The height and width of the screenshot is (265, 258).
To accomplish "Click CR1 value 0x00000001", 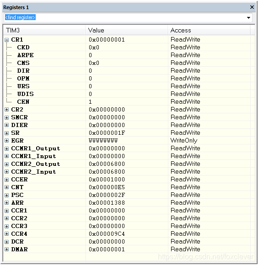I will [107, 40].
